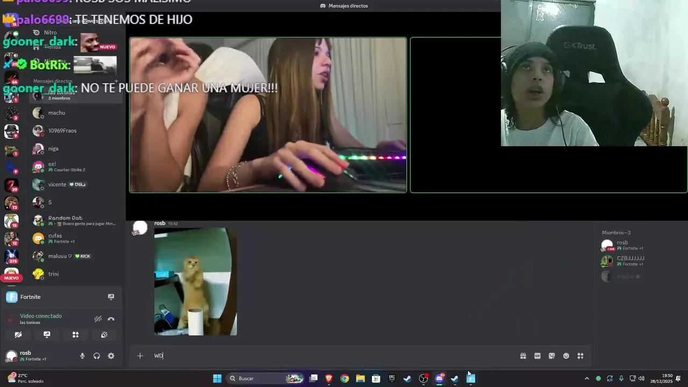Open direct message with cufas

tap(76, 238)
